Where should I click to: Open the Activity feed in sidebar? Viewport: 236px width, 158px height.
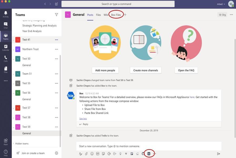point(6,14)
